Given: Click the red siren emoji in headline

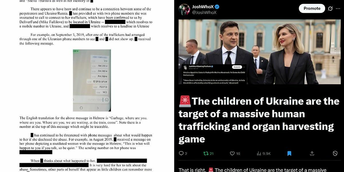Looking at the screenshot, I should (185, 101).
